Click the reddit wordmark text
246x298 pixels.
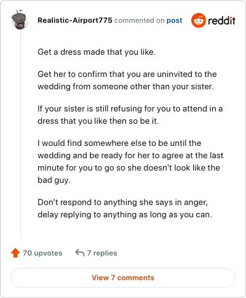tap(221, 20)
